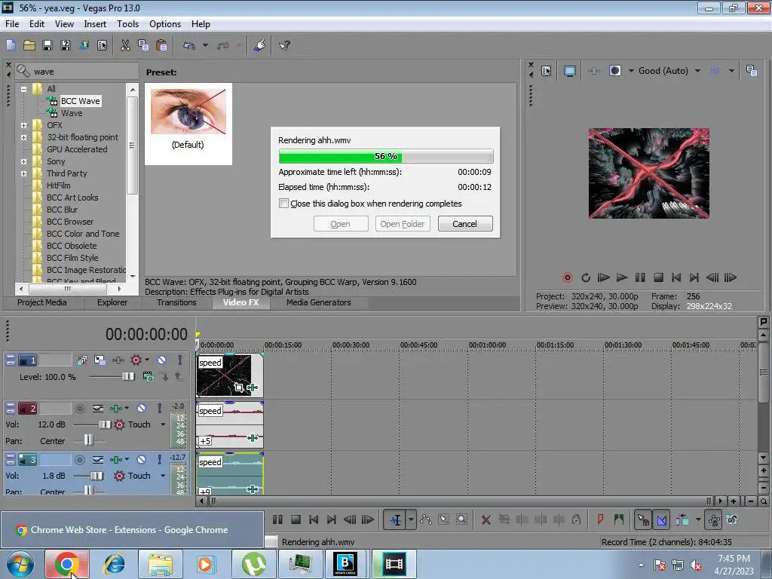Image resolution: width=772 pixels, height=579 pixels.
Task: Click the Record button in preview transport
Action: 567,277
